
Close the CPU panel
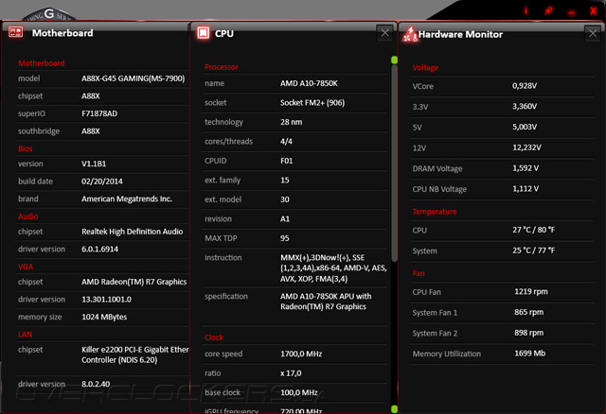point(384,33)
